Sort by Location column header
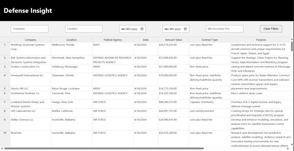The width and height of the screenshot is (294, 151). (x=71, y=40)
